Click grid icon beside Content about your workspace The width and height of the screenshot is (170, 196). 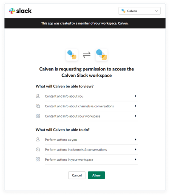click(x=38, y=116)
